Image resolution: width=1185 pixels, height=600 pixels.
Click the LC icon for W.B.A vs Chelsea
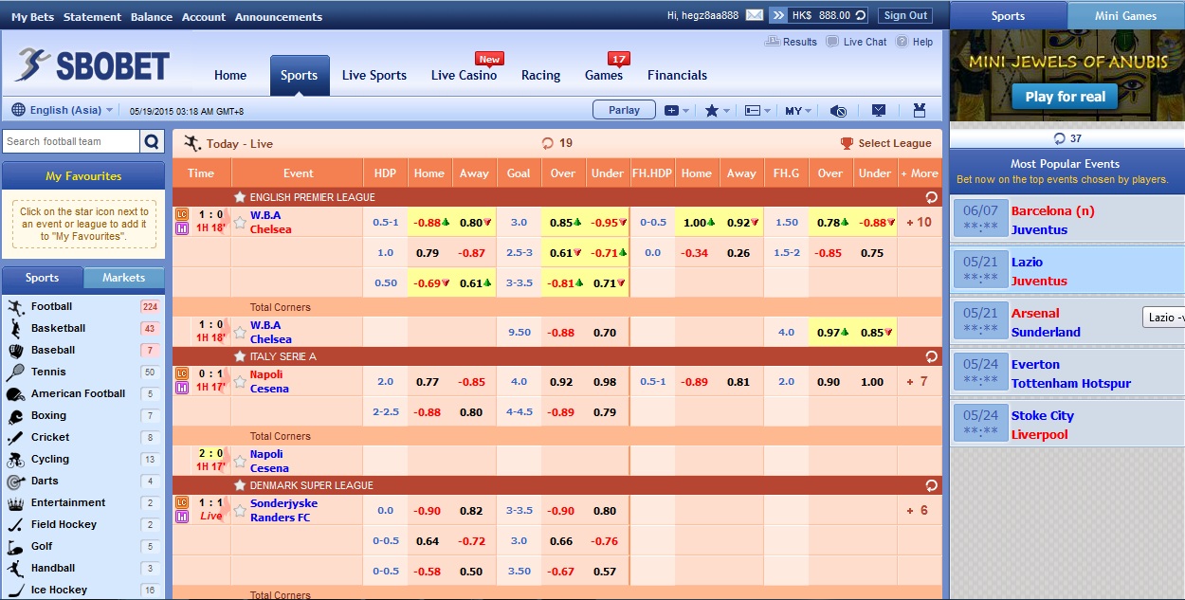[182, 214]
